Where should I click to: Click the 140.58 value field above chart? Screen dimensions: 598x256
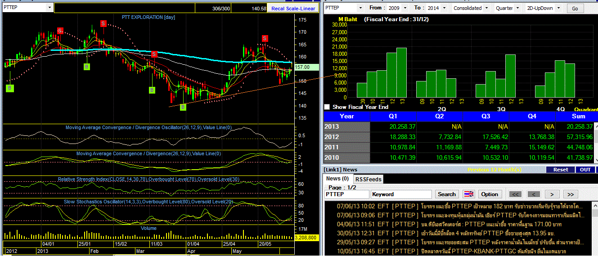250,9
